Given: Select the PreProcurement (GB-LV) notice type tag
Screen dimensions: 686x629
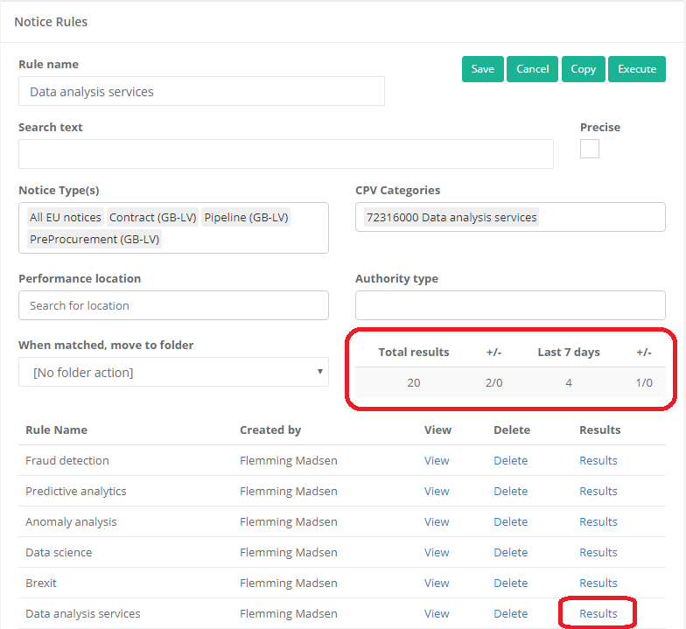Looking at the screenshot, I should click(x=94, y=239).
